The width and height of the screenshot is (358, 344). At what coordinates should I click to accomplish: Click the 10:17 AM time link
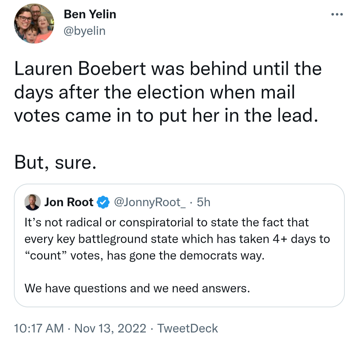39,328
